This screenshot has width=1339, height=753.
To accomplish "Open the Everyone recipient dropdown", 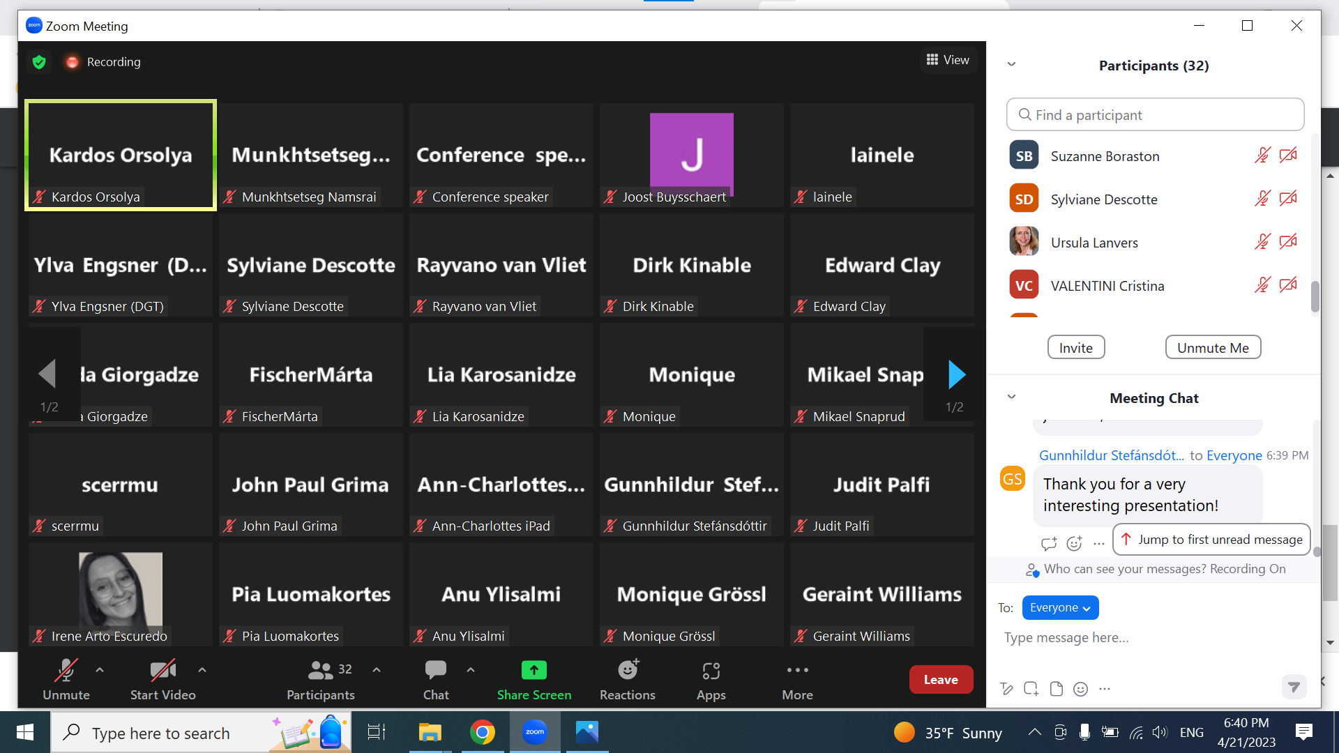I will point(1060,608).
